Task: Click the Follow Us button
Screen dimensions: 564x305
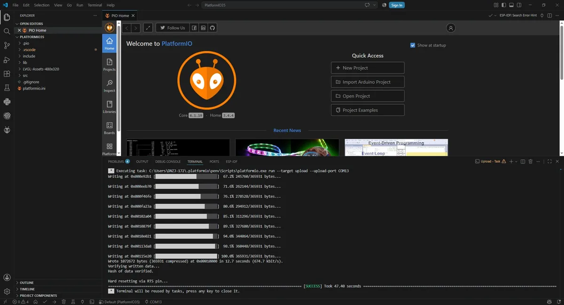Action: 172,28
